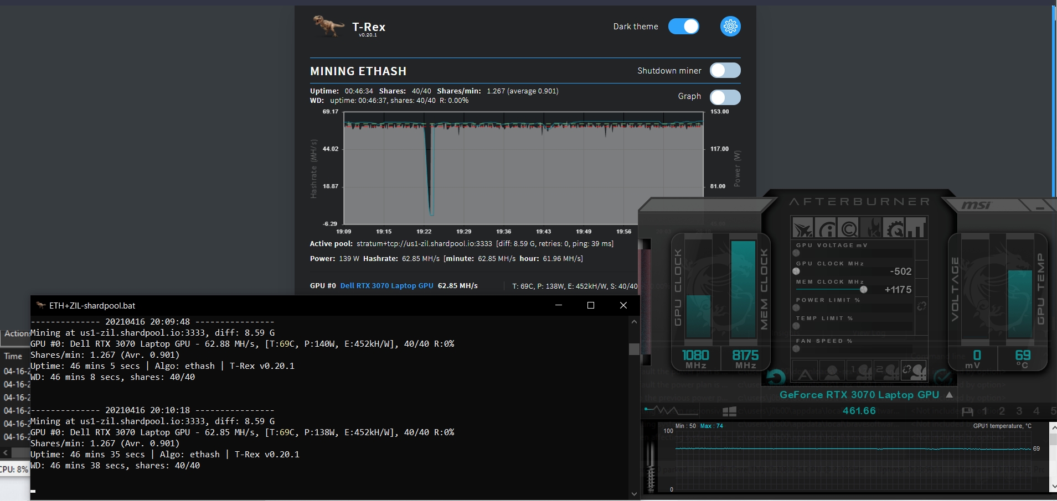This screenshot has height=501, width=1057.
Task: Click the 'Time' column header
Action: 13,356
